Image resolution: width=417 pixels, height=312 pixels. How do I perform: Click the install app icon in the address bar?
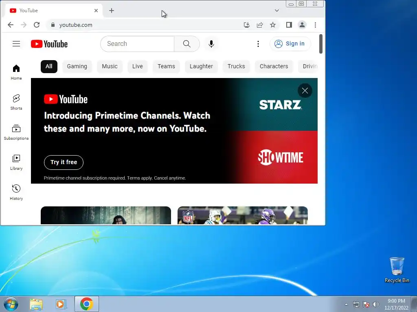pyautogui.click(x=246, y=25)
